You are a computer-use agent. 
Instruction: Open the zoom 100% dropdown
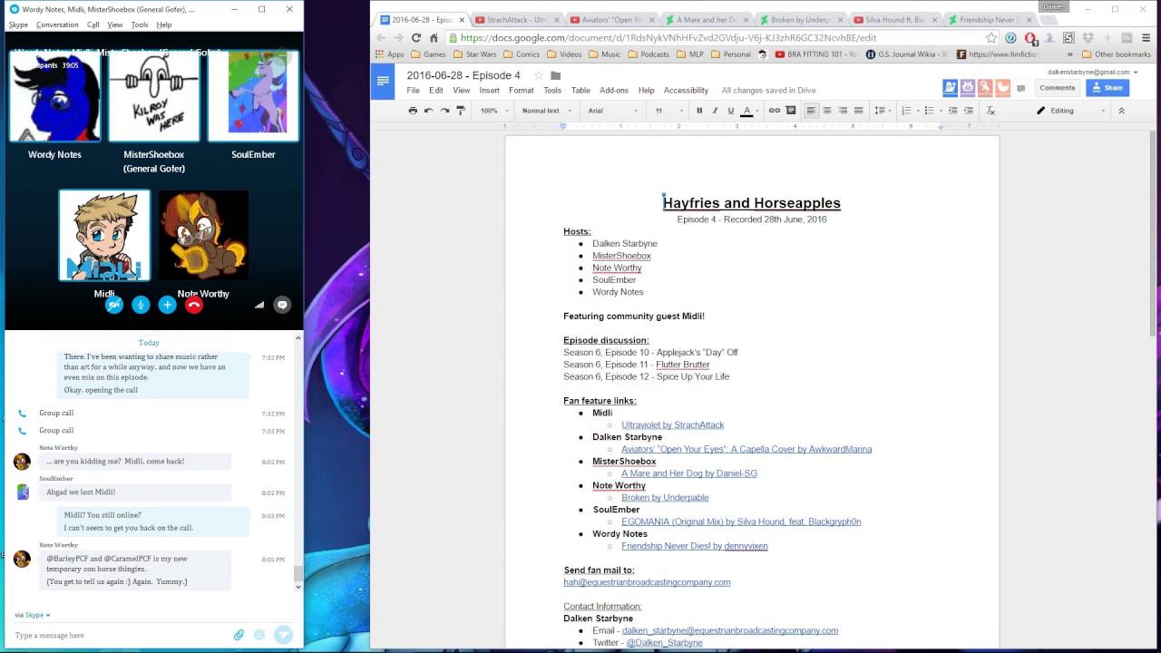pyautogui.click(x=493, y=111)
